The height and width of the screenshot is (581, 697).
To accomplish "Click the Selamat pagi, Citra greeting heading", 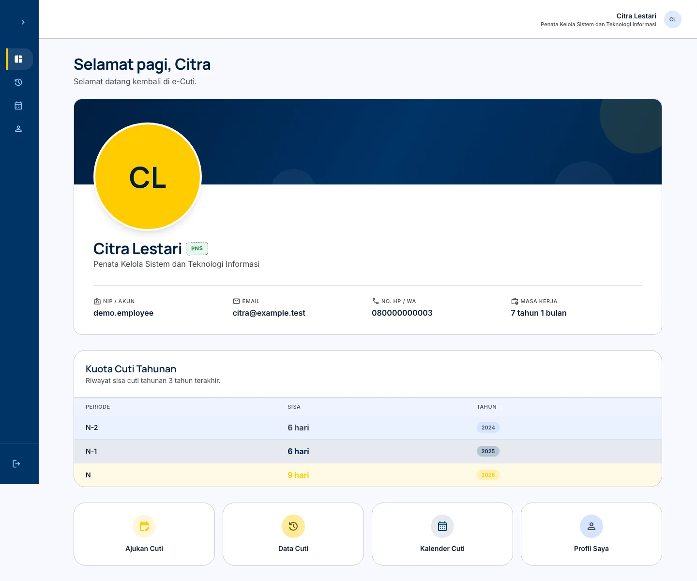I will point(142,64).
